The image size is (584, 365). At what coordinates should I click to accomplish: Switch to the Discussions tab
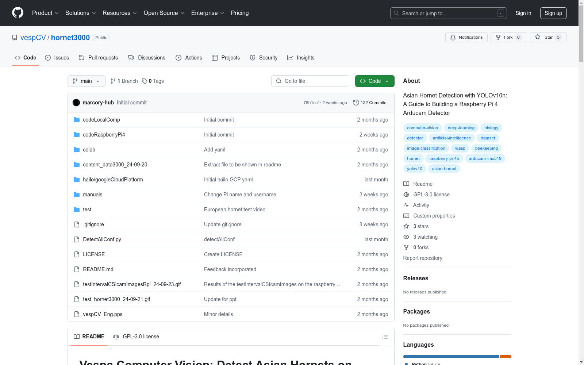(147, 58)
